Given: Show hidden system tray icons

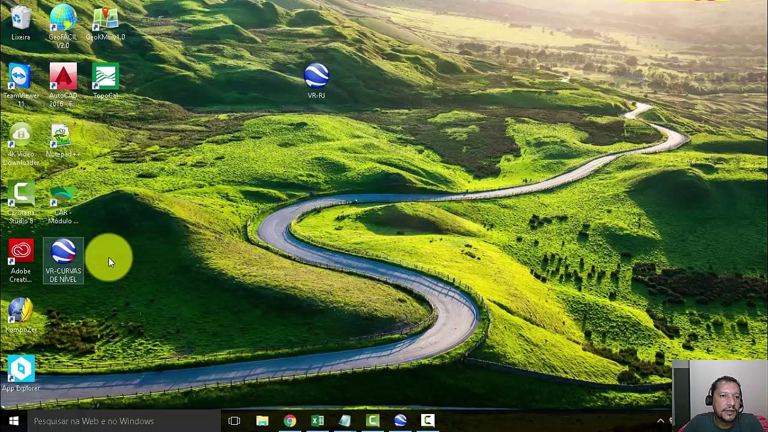Looking at the screenshot, I should (x=661, y=421).
